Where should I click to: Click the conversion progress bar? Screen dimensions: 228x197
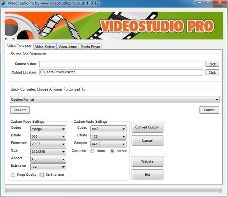[113, 190]
